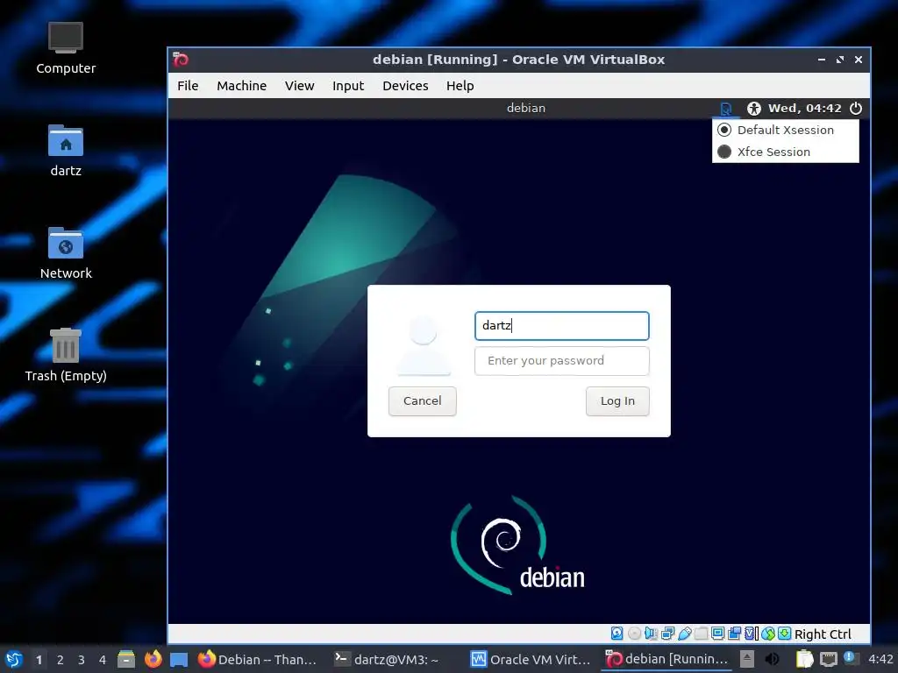Click the hard disk activity status icon

[x=616, y=634]
